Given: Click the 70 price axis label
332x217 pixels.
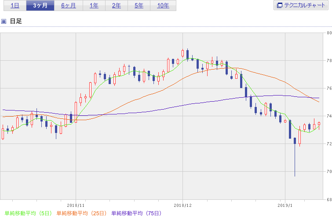Looking at the screenshot, I should [329, 171].
